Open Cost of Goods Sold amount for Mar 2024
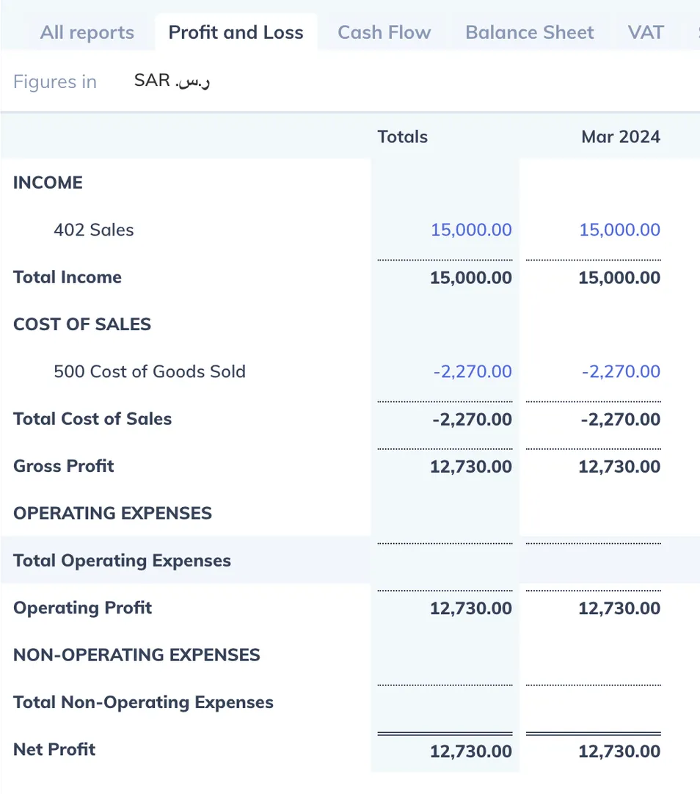This screenshot has height=794, width=700. tap(621, 372)
